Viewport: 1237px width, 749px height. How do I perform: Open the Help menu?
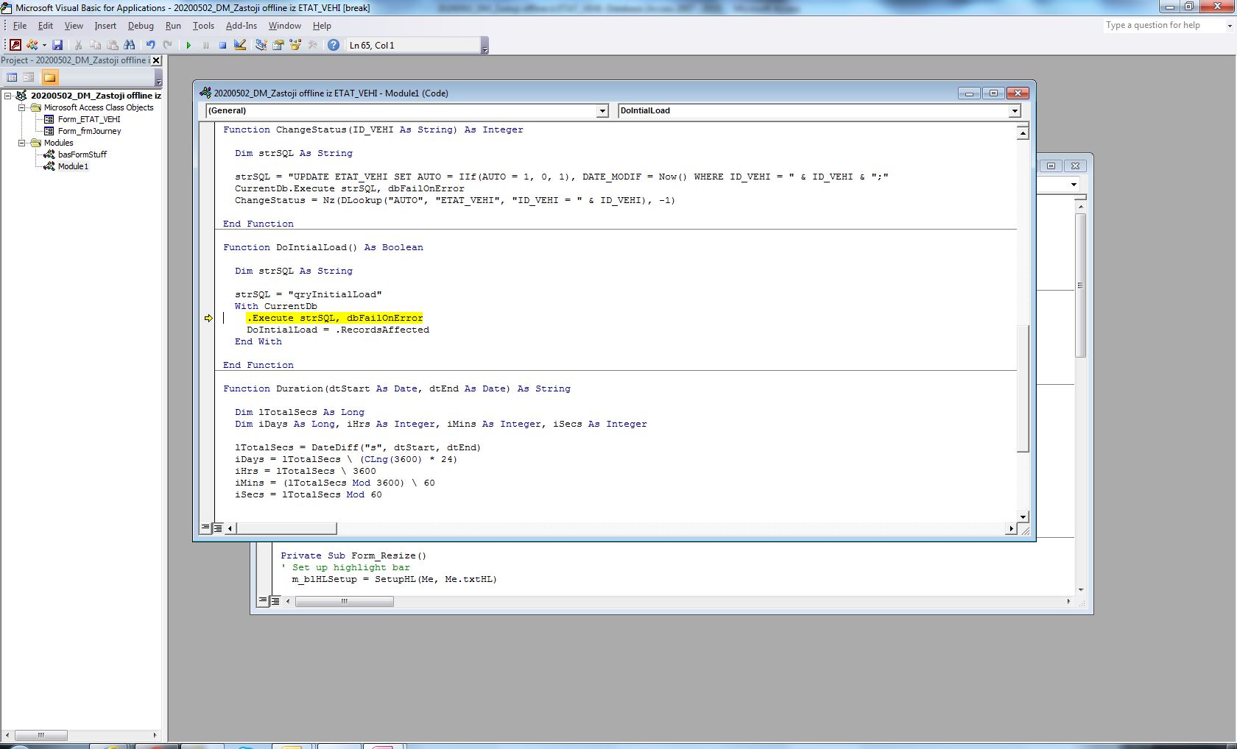[x=322, y=26]
